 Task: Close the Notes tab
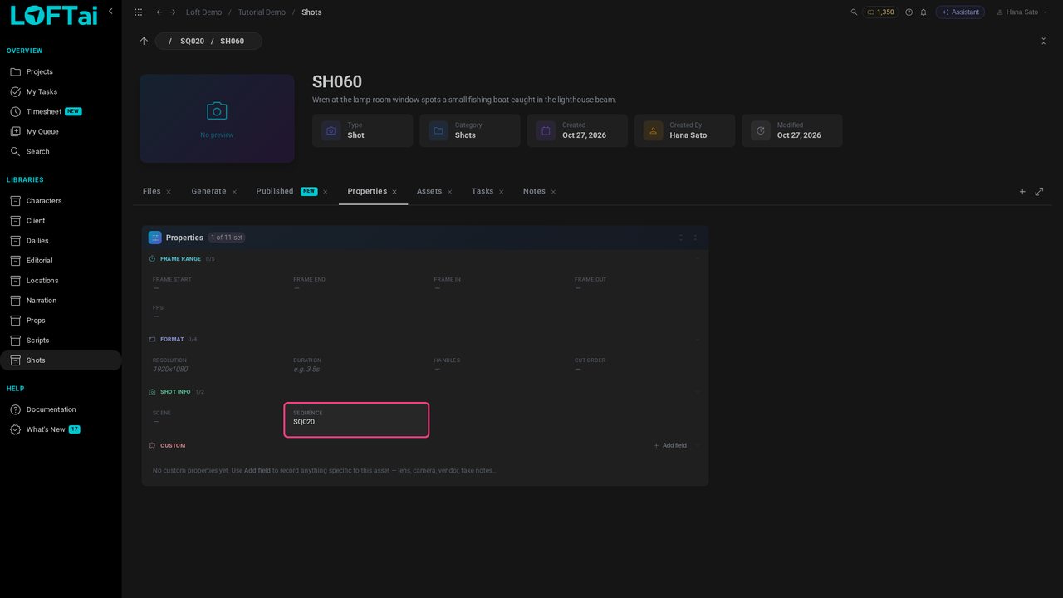point(553,192)
